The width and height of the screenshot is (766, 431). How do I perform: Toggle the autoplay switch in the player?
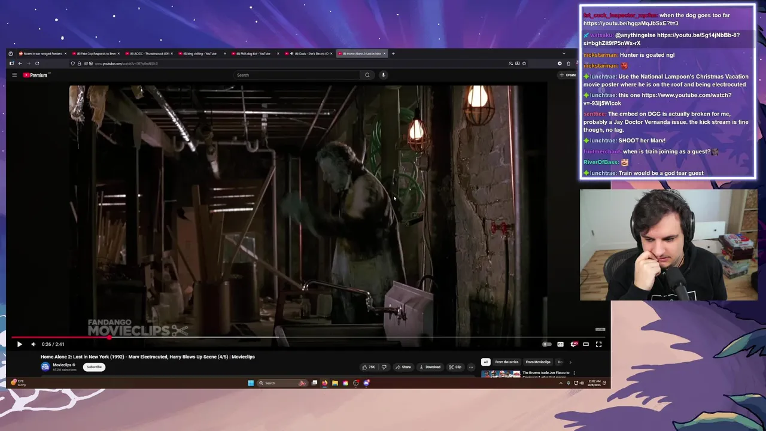(546, 344)
